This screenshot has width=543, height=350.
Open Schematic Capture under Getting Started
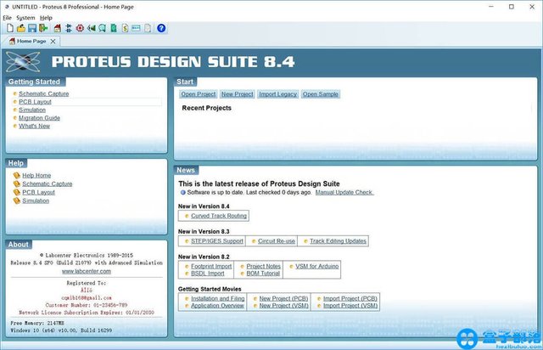[43, 93]
